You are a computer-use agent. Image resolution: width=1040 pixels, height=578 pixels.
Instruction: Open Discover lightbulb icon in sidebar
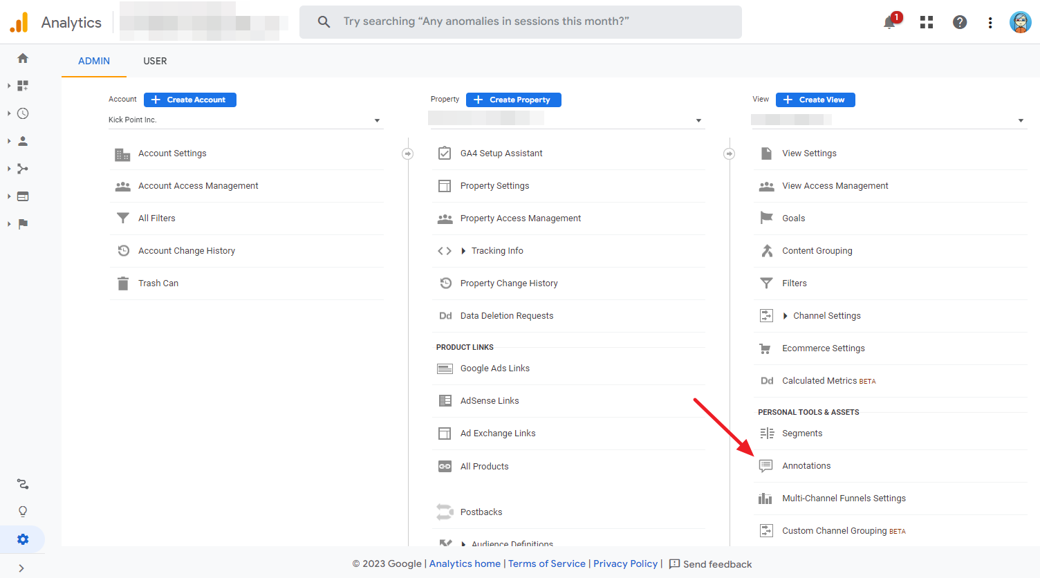23,512
